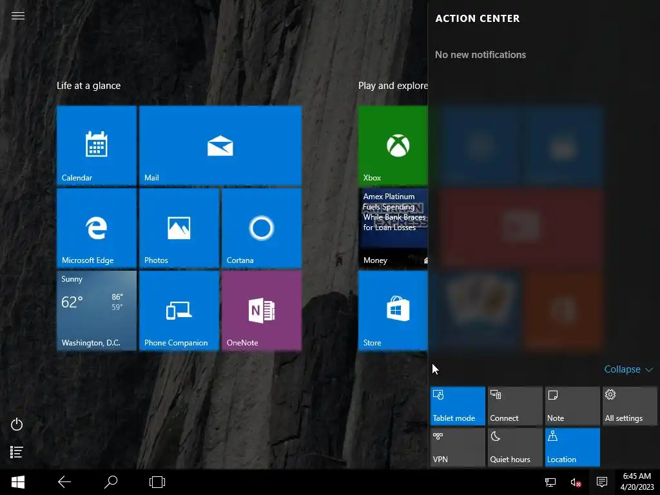Open the Store tile
This screenshot has height=495, width=660.
click(393, 310)
